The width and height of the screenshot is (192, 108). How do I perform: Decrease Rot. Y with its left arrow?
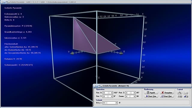click(x=104, y=96)
